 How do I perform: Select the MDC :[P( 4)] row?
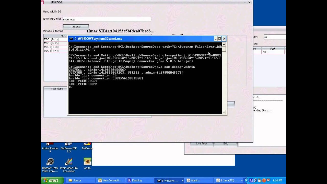click(x=56, y=51)
